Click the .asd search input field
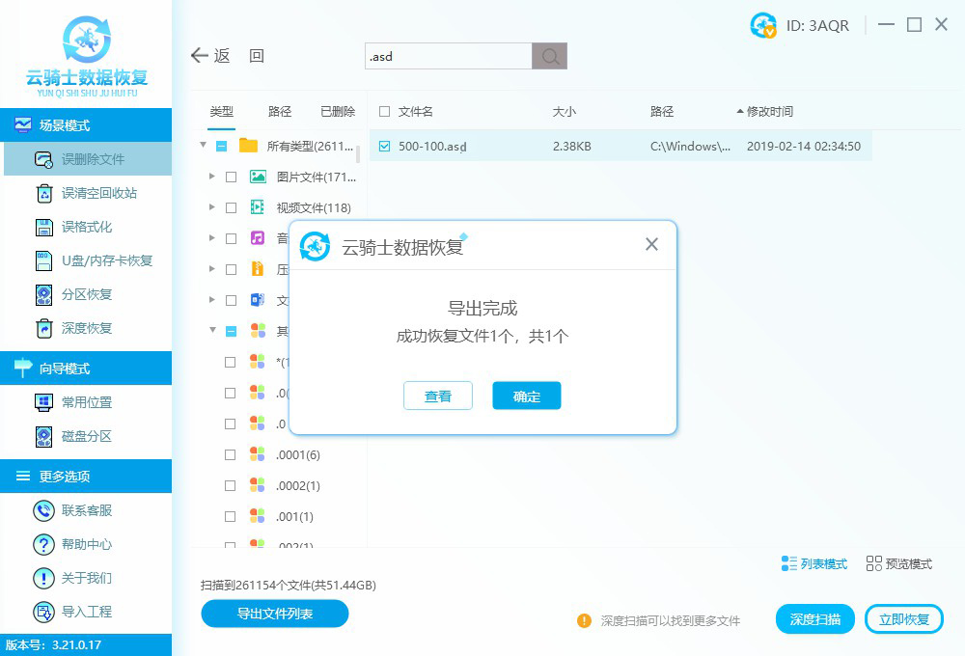 pyautogui.click(x=444, y=56)
